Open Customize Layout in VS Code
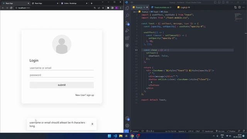This screenshot has width=247, height=139. (227, 2)
